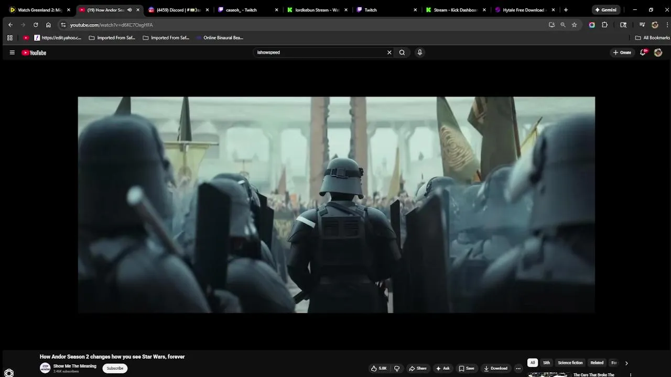Open The Cars That Broke The video

pyautogui.click(x=593, y=375)
